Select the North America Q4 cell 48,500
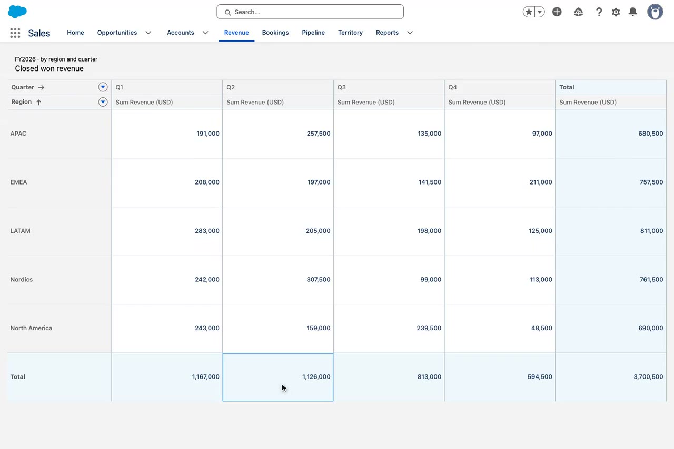Screen dimensions: 674x449 coord(500,328)
